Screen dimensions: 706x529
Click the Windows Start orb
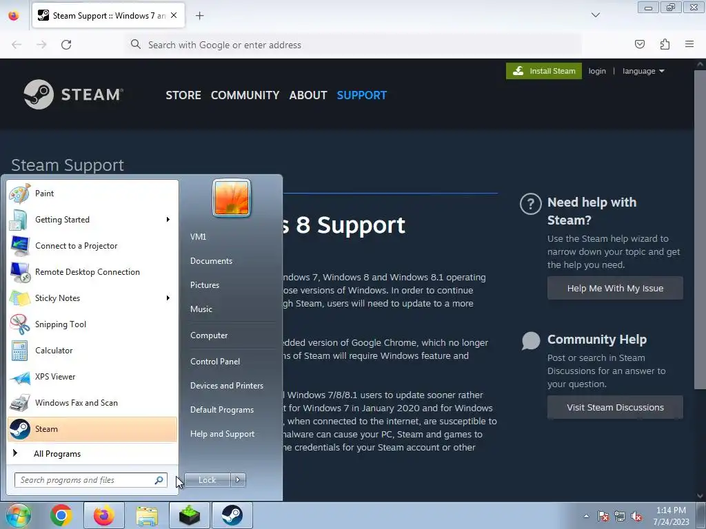[x=18, y=515]
